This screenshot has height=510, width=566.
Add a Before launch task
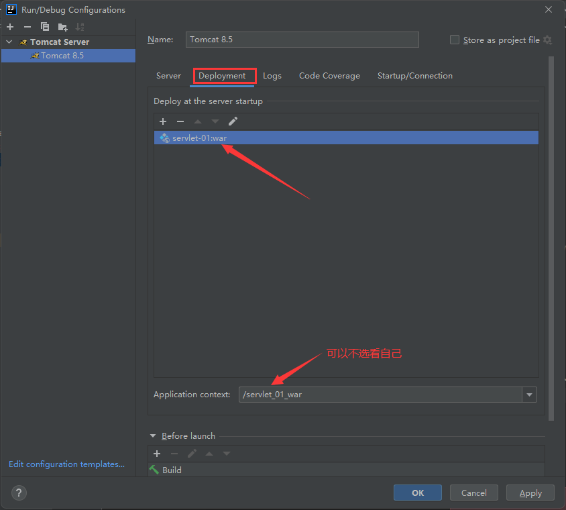pos(157,454)
